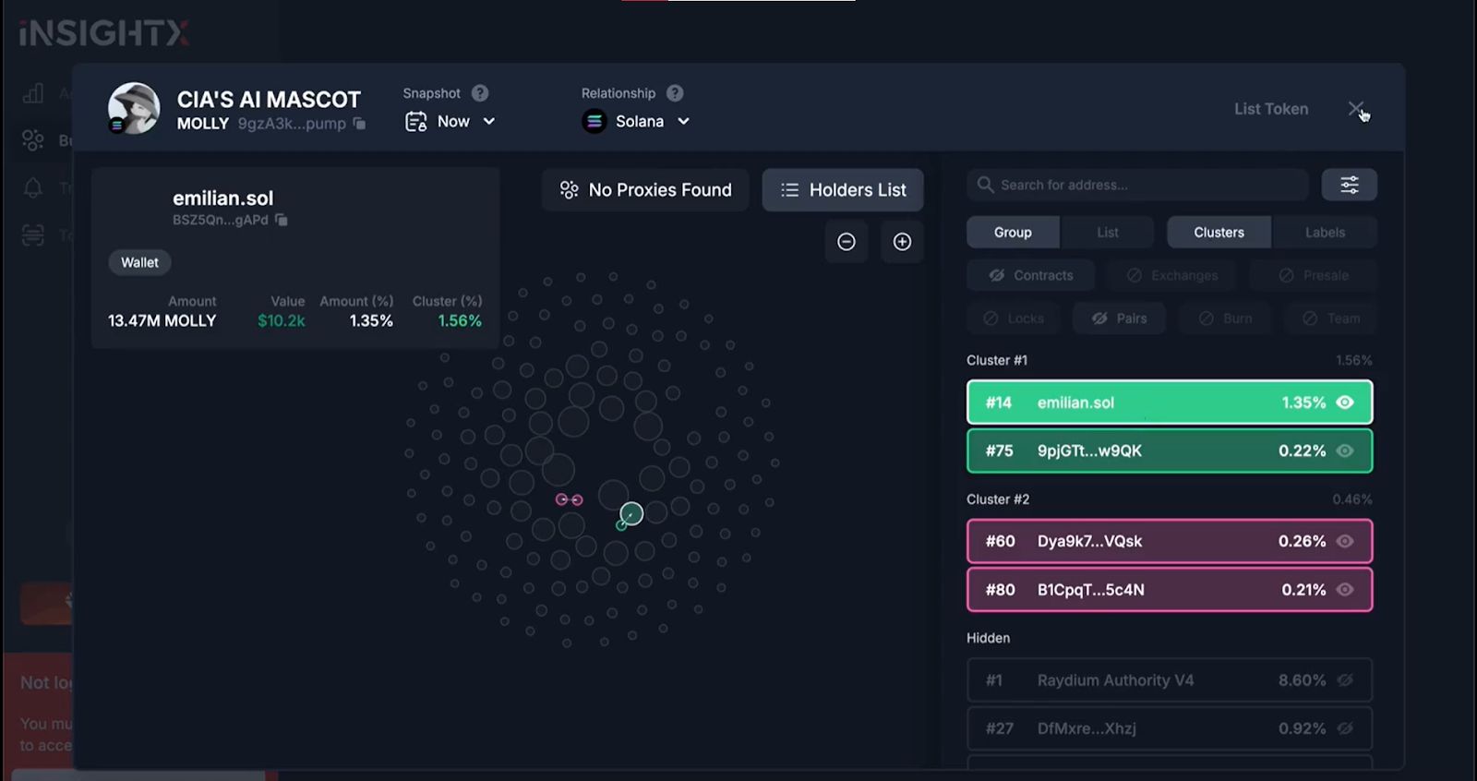Click the Cluster #2 section header
This screenshot has height=781, width=1477.
click(x=998, y=499)
